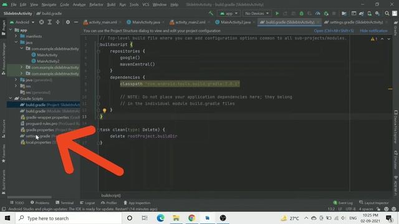Viewport: 399px width, 224px height.
Task: Expand the java (generated) folder
Action: tap(16, 80)
